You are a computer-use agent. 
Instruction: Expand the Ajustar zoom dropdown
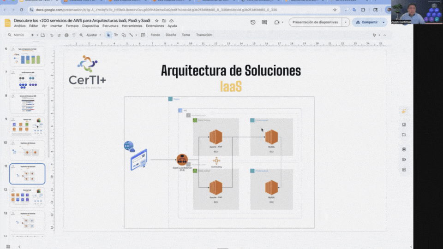(94, 35)
